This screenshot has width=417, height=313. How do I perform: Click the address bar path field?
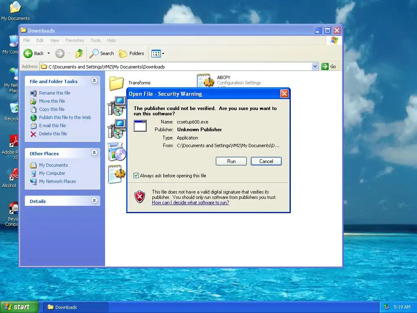coord(176,66)
